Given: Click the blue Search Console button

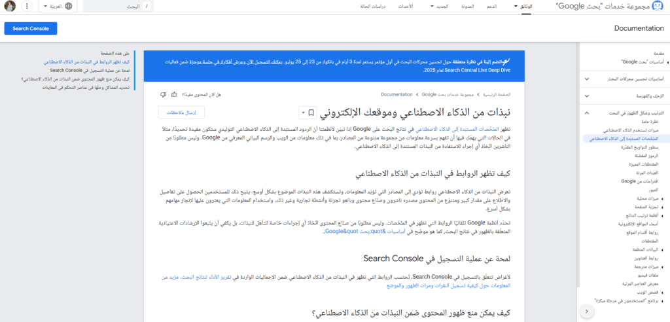Looking at the screenshot, I should pyautogui.click(x=31, y=29).
